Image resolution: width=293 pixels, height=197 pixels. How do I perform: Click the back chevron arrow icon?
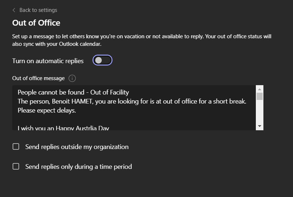pyautogui.click(x=14, y=10)
